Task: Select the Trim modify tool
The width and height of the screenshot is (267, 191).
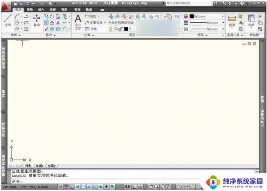Action: 65,23
